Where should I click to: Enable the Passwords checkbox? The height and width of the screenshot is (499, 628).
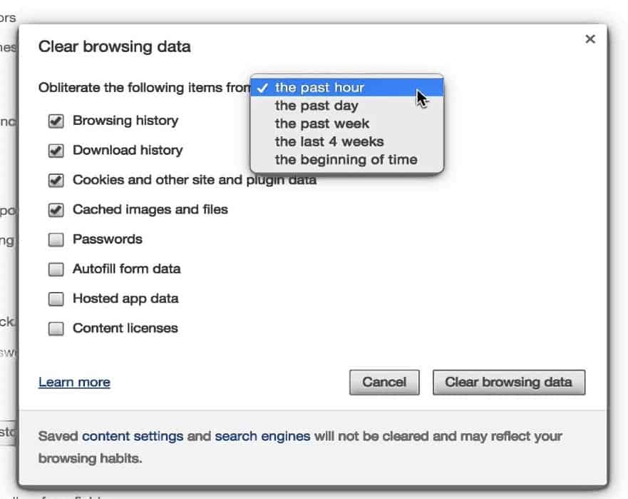point(56,240)
